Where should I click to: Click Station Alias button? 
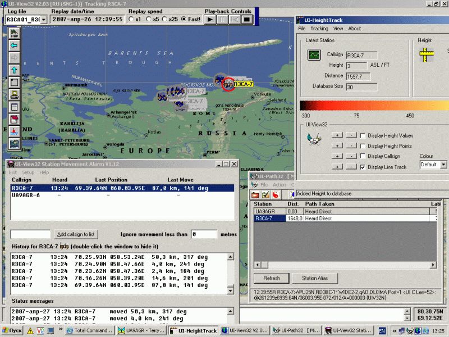315,278
